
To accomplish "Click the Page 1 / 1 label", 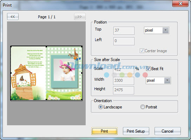I will pos(47,17).
